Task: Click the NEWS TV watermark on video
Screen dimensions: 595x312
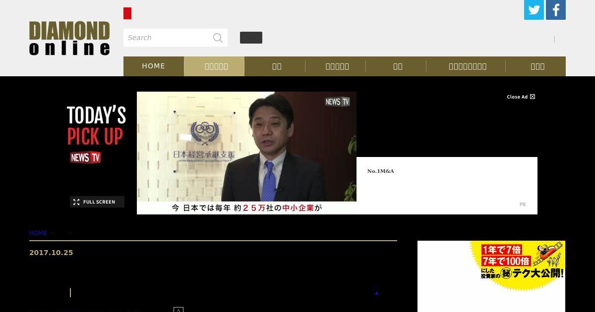Action: [x=338, y=102]
